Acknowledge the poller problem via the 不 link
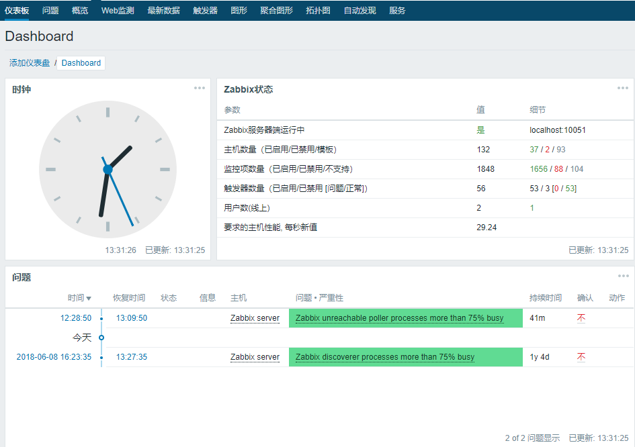 coord(580,318)
